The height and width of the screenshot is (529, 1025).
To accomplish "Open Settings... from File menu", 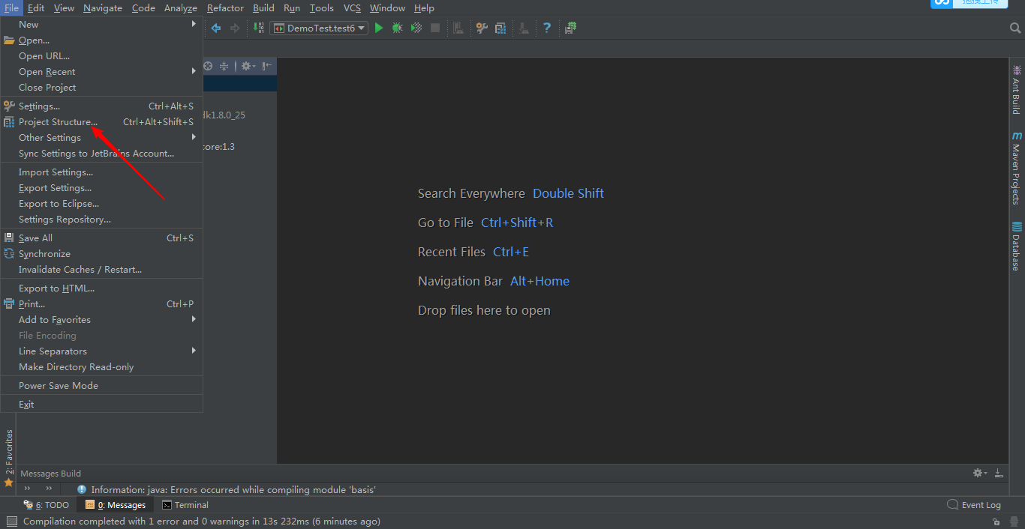I will coord(101,106).
